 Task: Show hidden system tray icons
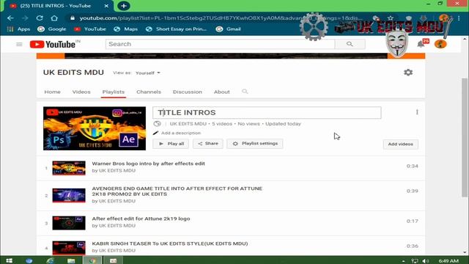(x=403, y=261)
